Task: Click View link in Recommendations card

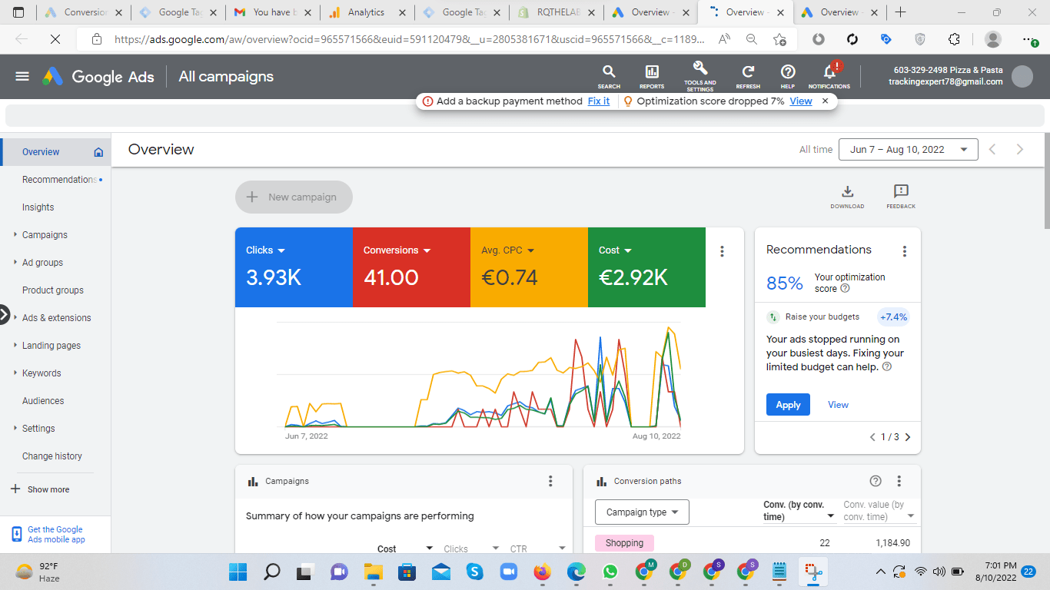Action: coord(838,405)
